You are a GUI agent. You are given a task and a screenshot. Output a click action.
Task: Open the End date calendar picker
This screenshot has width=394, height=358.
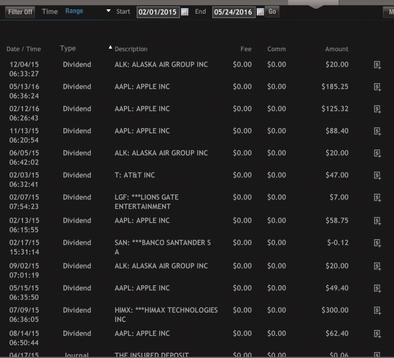[x=260, y=12]
